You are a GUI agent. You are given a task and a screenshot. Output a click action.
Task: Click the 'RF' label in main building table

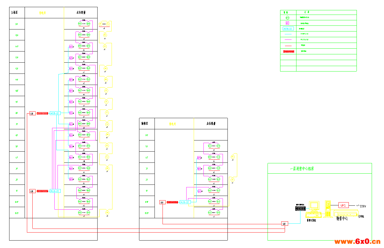coord(17,24)
